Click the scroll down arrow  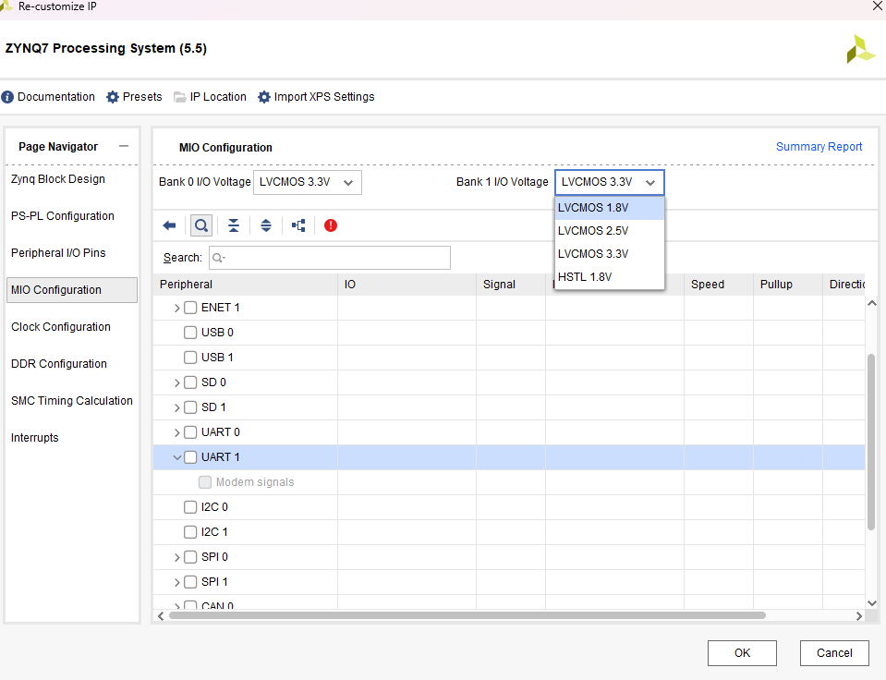(x=872, y=603)
